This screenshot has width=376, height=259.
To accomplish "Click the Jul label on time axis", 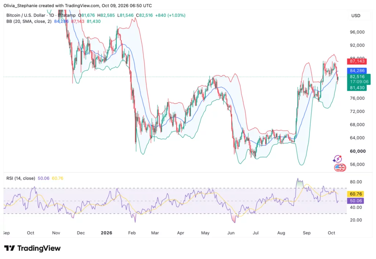I will [x=256, y=233].
